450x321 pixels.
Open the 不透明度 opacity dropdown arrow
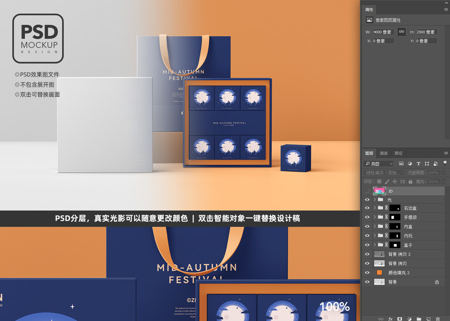443,173
